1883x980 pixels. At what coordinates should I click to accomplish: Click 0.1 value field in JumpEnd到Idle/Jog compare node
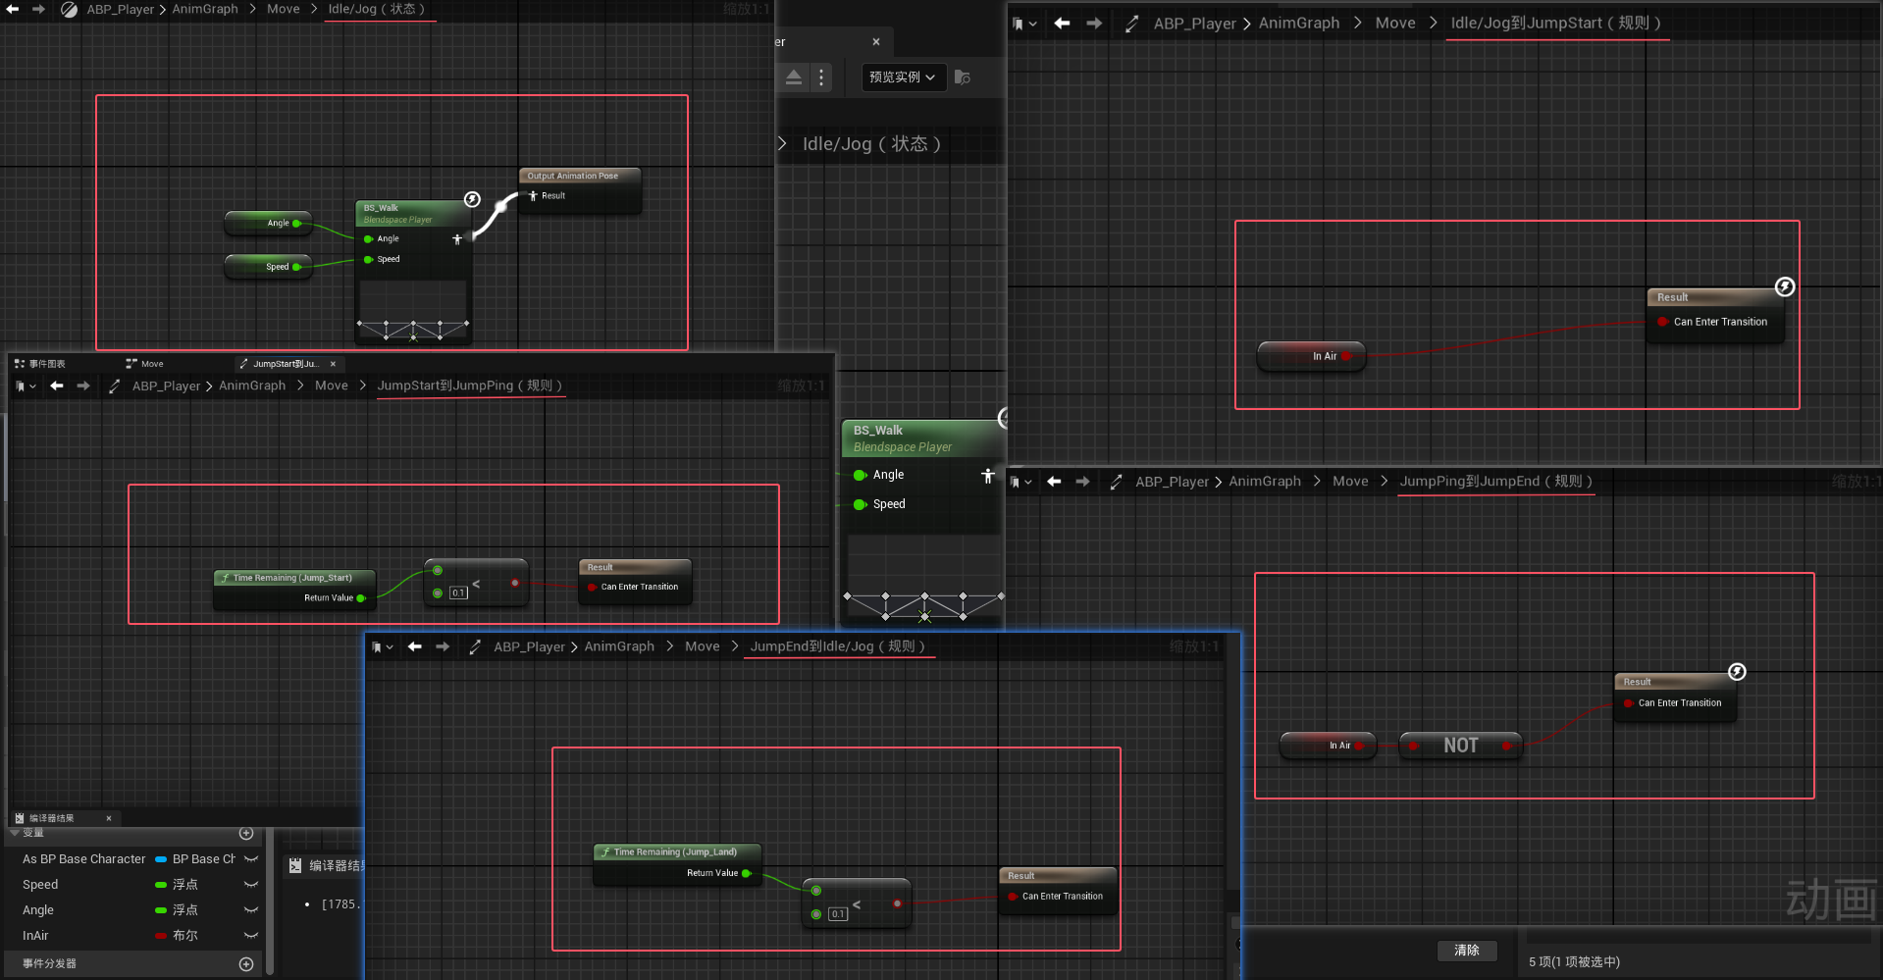[x=837, y=914]
